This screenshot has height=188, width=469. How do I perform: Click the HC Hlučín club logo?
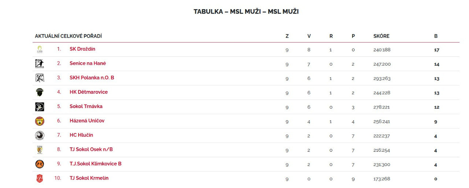click(40, 136)
